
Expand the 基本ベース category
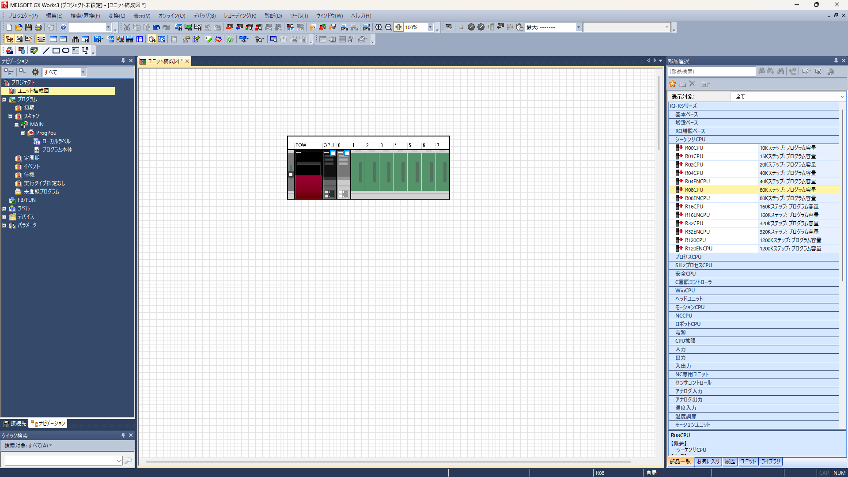(x=753, y=114)
